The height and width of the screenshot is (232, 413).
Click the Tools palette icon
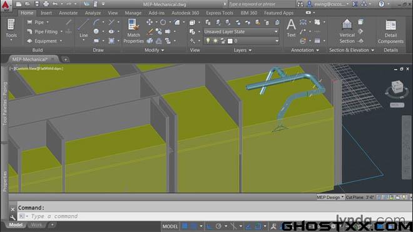(11, 28)
